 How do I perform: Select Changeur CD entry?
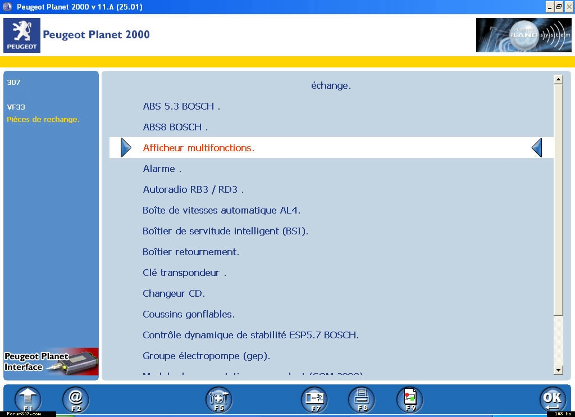(174, 293)
